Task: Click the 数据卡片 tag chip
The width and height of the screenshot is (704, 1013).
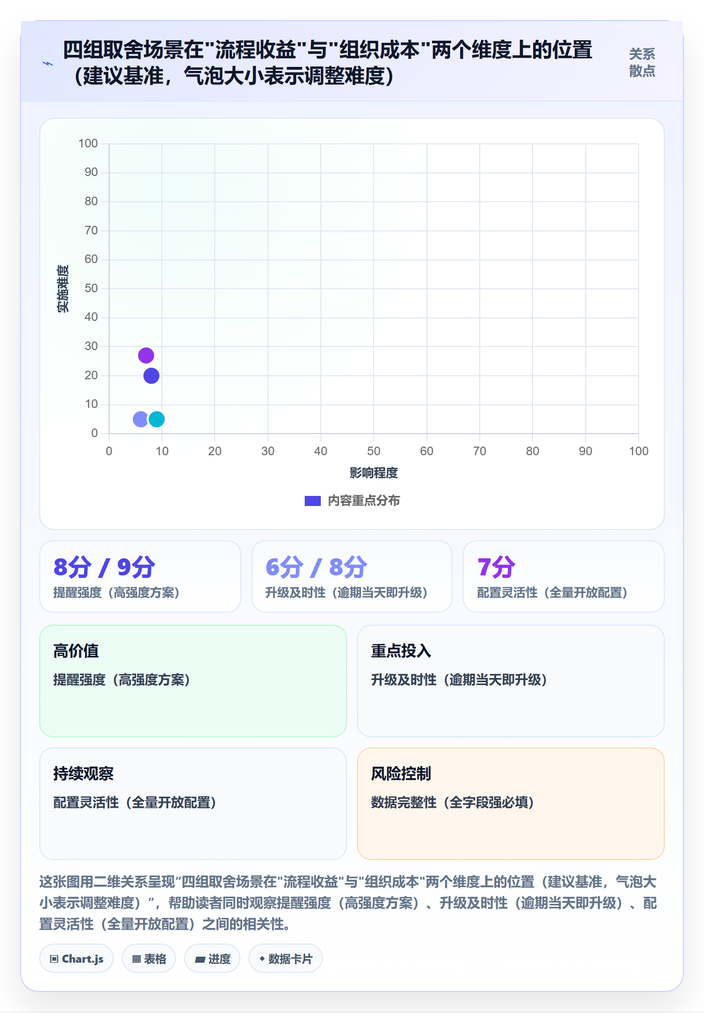Action: click(x=286, y=959)
